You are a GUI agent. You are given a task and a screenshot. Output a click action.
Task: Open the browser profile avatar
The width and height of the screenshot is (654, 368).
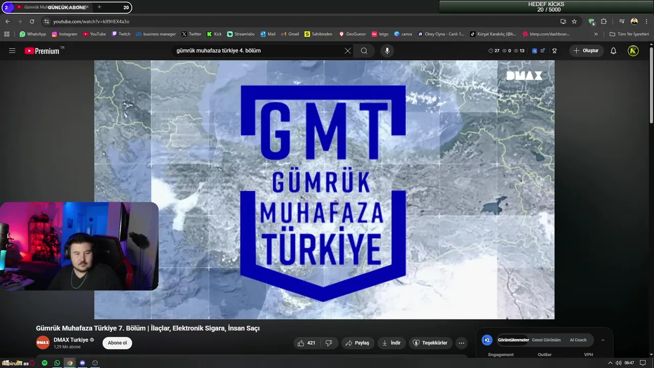[x=634, y=21]
